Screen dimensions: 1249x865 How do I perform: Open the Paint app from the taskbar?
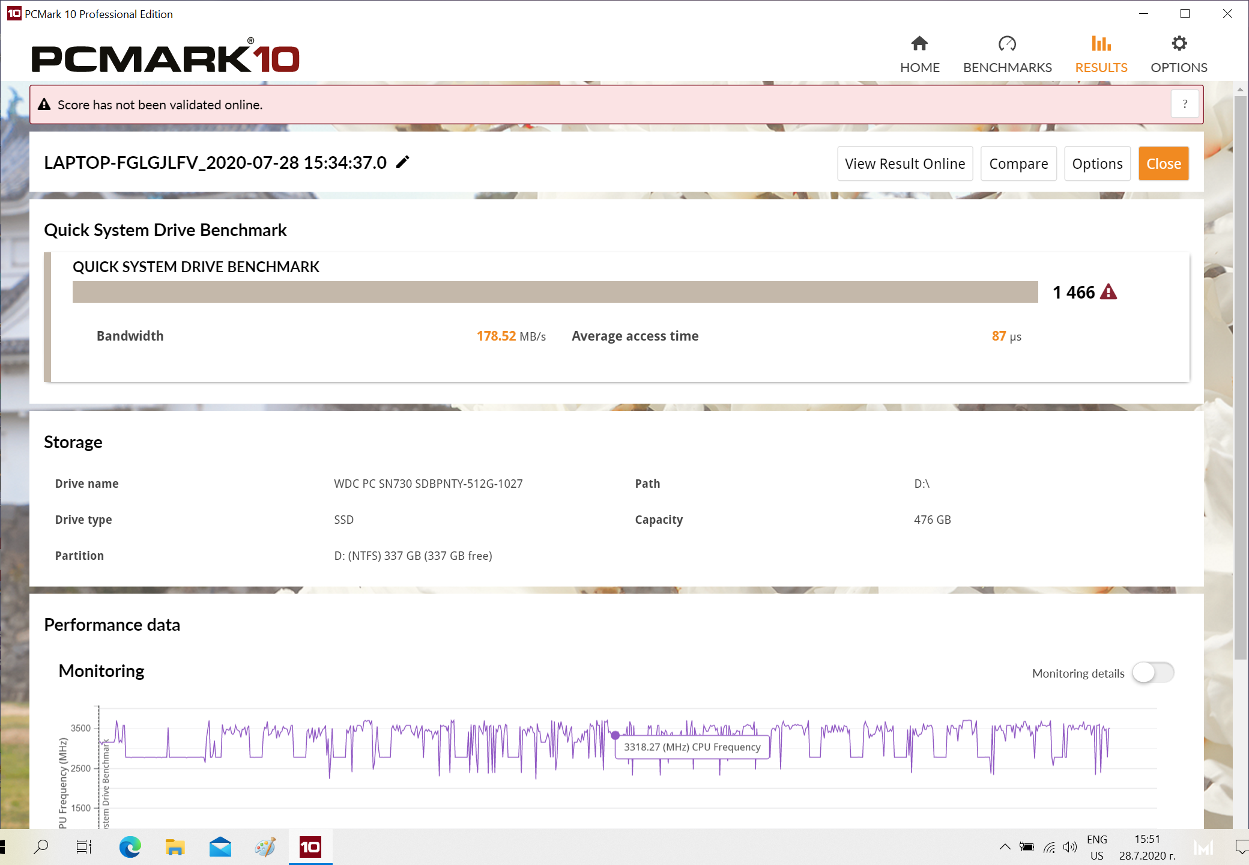pos(265,847)
